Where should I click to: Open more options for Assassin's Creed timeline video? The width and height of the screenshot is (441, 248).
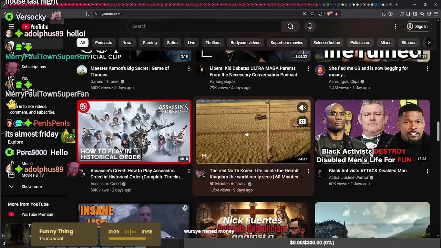pos(189,171)
